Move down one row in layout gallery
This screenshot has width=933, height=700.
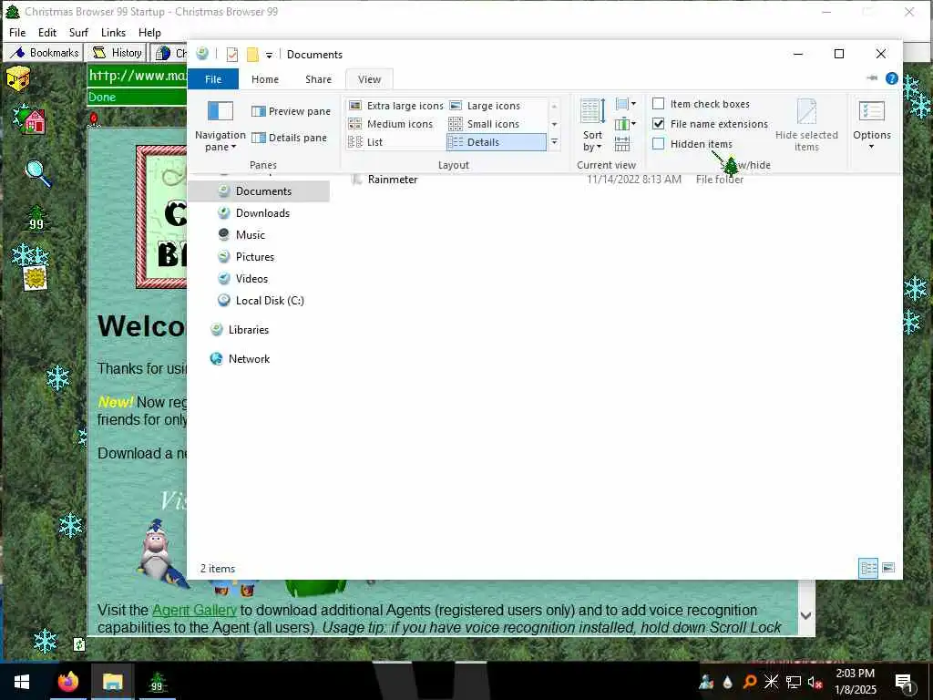(x=554, y=124)
